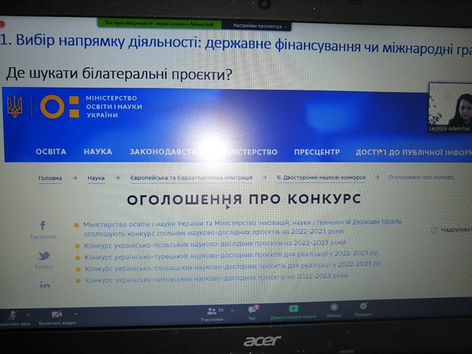The height and width of the screenshot is (354, 472).
Task: Expand audio options arrow beside microphone
Action: pos(28,315)
